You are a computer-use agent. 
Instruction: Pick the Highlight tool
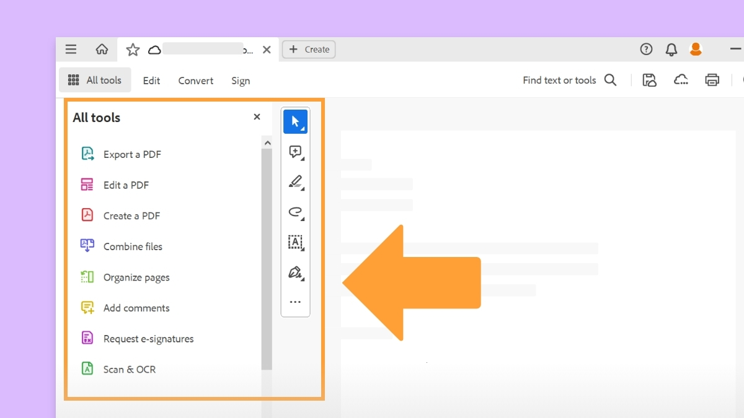(295, 181)
